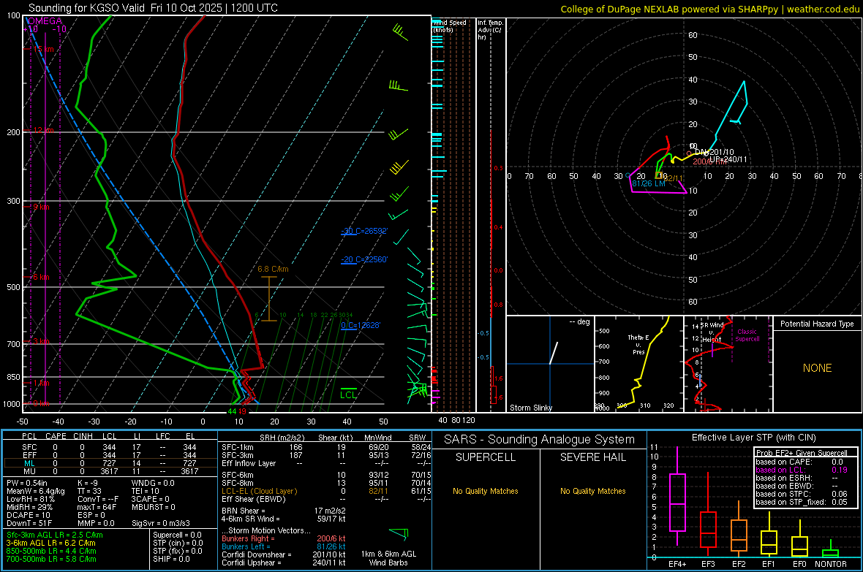Select the SFC parcel row
Viewport: 863px width, 572px height.
pos(110,447)
